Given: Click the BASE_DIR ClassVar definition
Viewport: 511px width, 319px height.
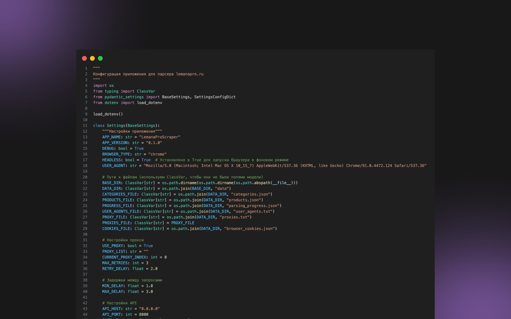Looking at the screenshot, I should click(x=112, y=183).
